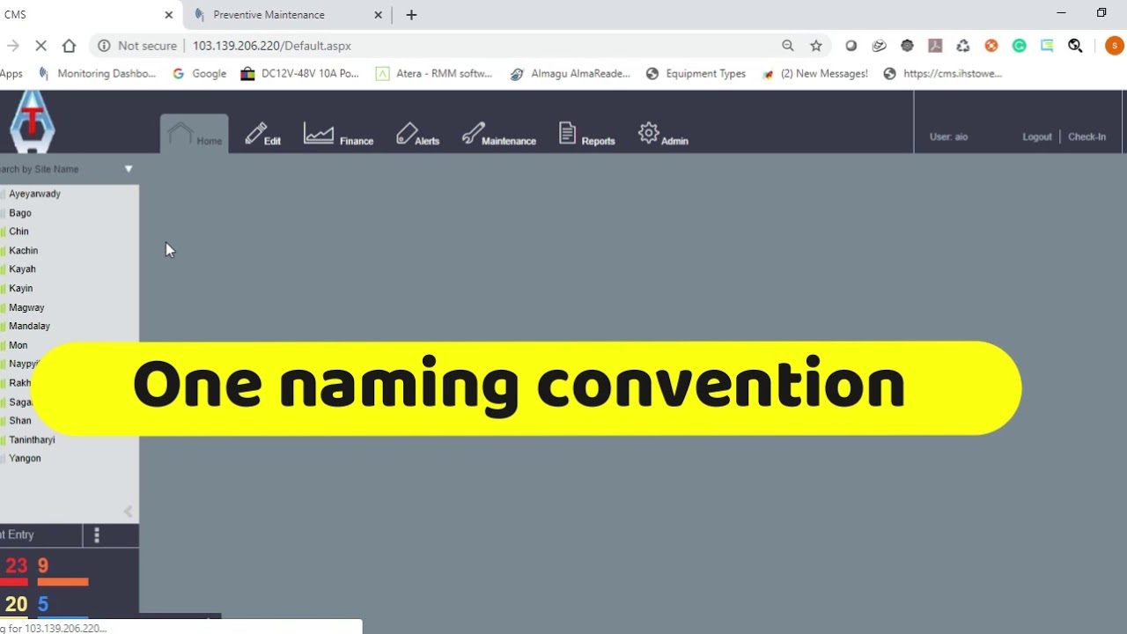Open the Home navigation tab
The height and width of the screenshot is (634, 1127).
pyautogui.click(x=195, y=135)
